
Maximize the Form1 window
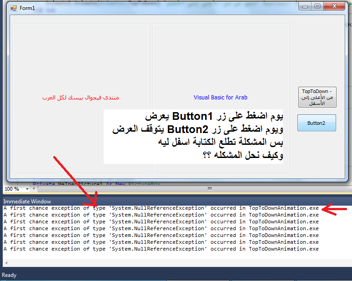pos(317,6)
